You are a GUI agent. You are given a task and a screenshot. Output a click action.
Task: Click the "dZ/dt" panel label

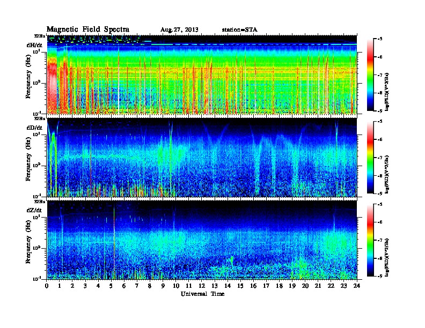click(x=34, y=210)
